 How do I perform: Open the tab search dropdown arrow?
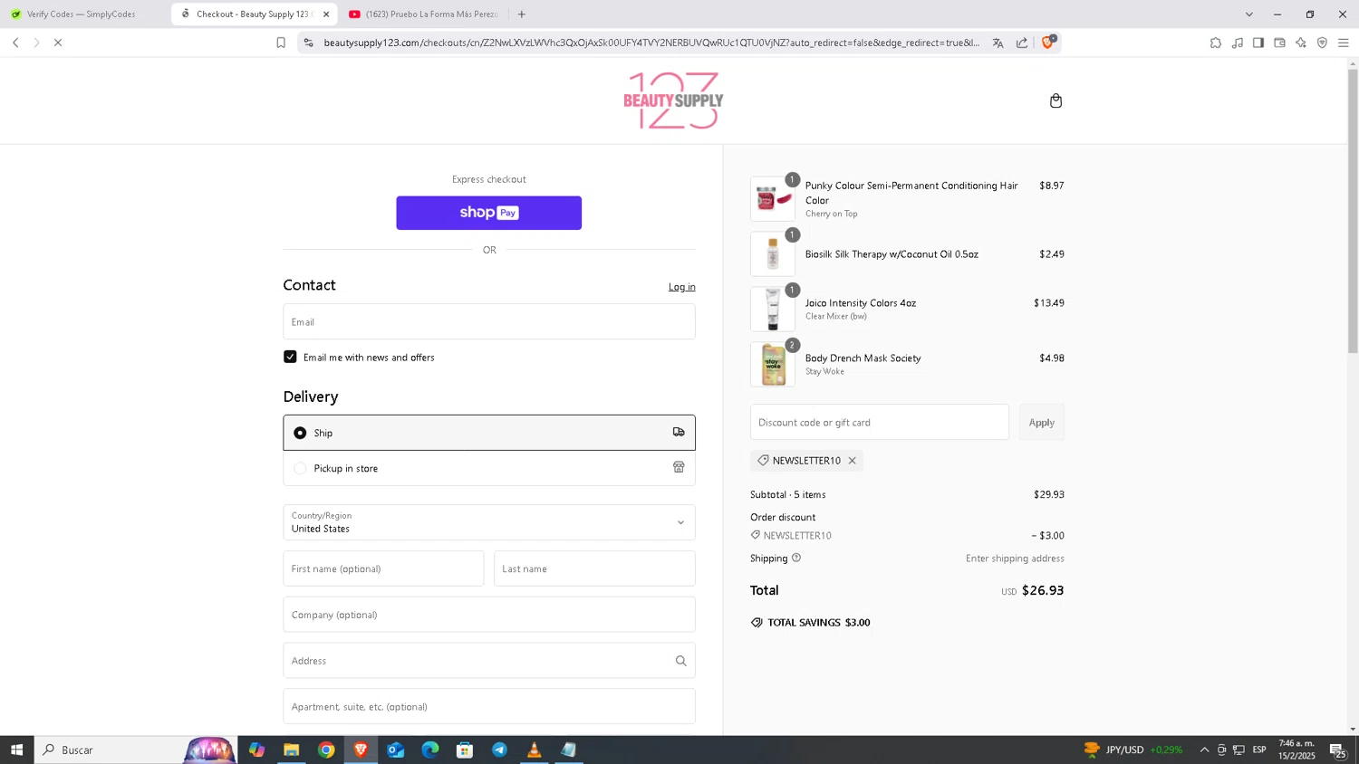pos(1248,14)
